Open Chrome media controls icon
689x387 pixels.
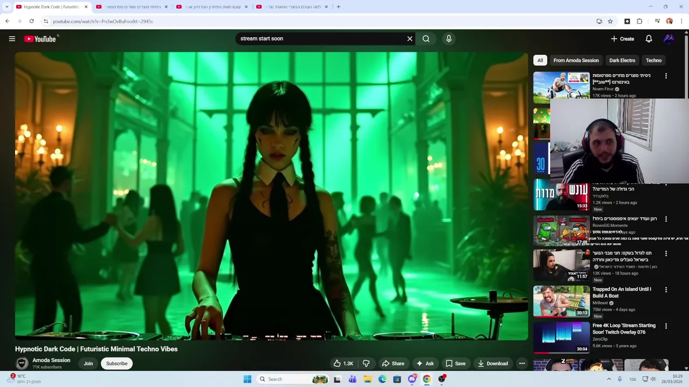point(657,21)
